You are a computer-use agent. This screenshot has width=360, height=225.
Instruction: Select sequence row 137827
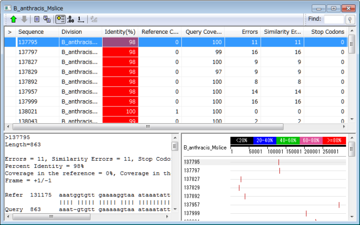(176, 62)
